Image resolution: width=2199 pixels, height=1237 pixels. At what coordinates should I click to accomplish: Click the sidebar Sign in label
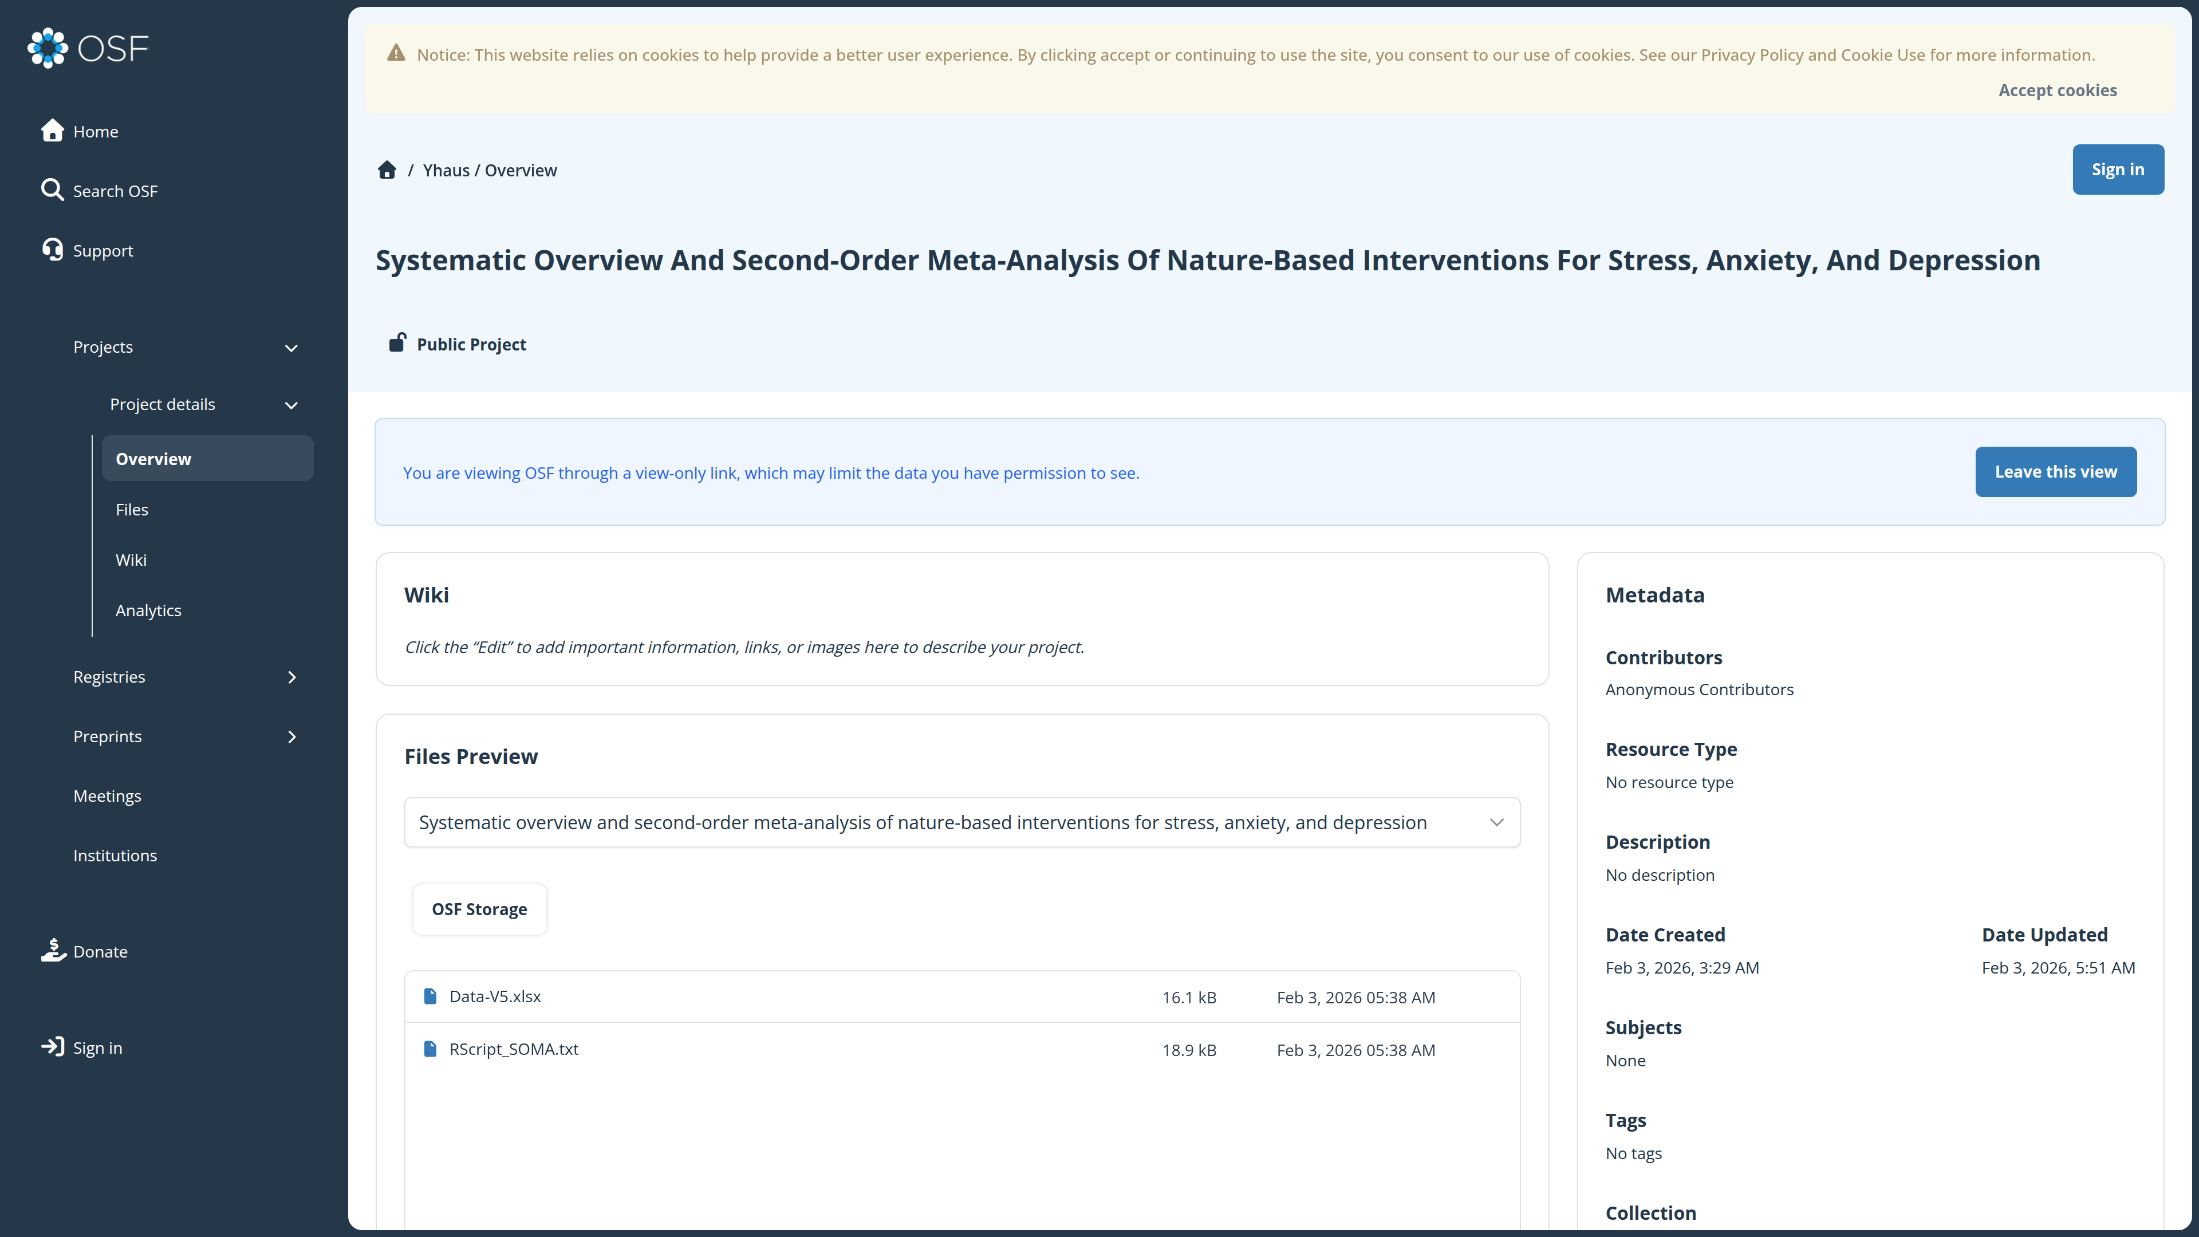[97, 1049]
